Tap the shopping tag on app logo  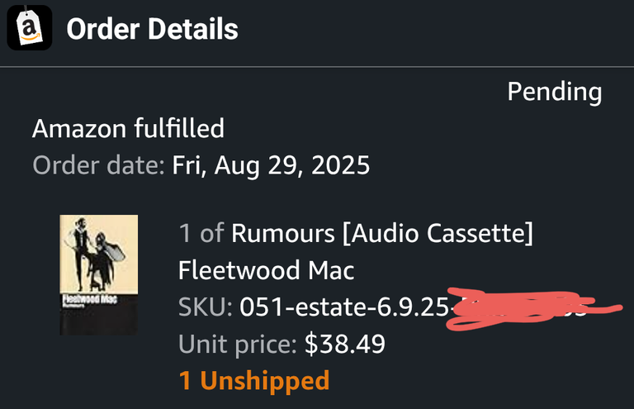point(29,26)
